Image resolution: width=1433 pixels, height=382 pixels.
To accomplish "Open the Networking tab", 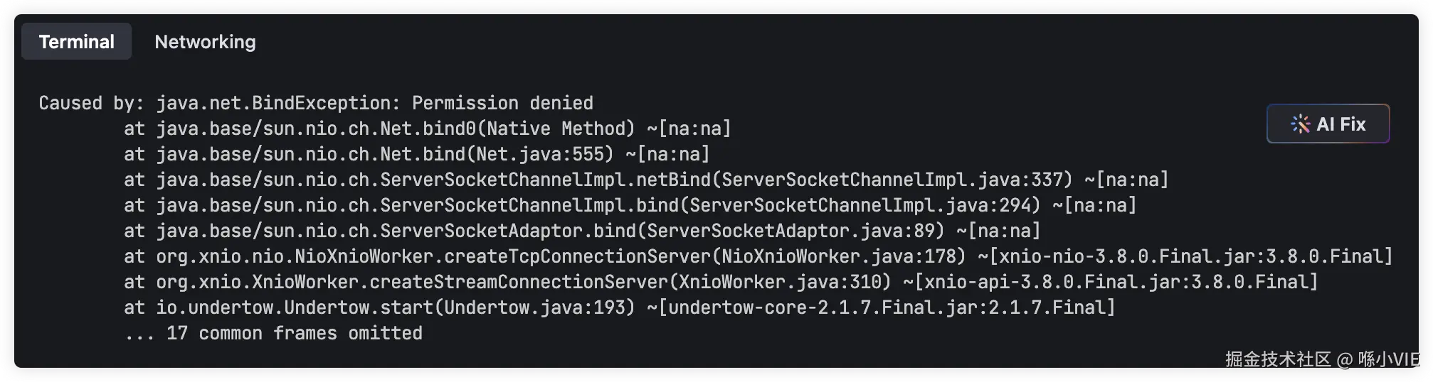I will [x=205, y=42].
